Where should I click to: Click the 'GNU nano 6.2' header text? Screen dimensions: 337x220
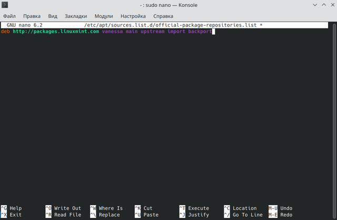tap(25, 25)
